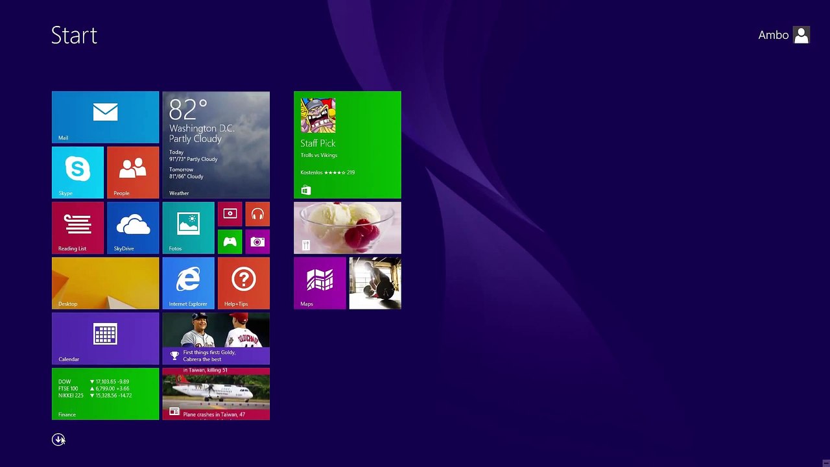Screen dimensions: 830x467
Task: Launch the Skype tile
Action: [78, 173]
